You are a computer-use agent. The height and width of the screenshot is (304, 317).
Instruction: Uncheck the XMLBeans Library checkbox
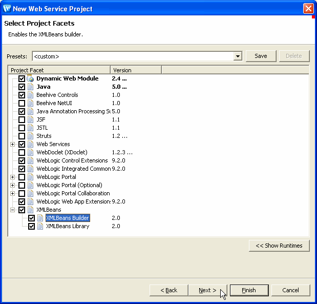31,226
